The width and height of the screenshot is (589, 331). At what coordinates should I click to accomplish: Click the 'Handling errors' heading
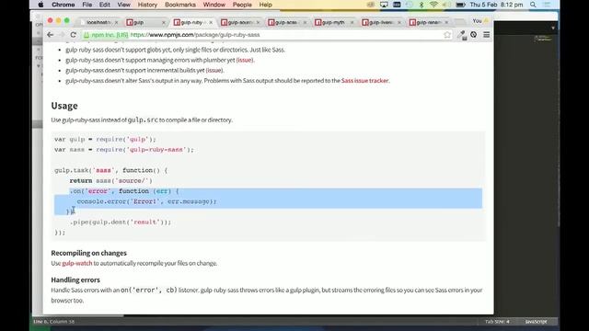tap(75, 280)
